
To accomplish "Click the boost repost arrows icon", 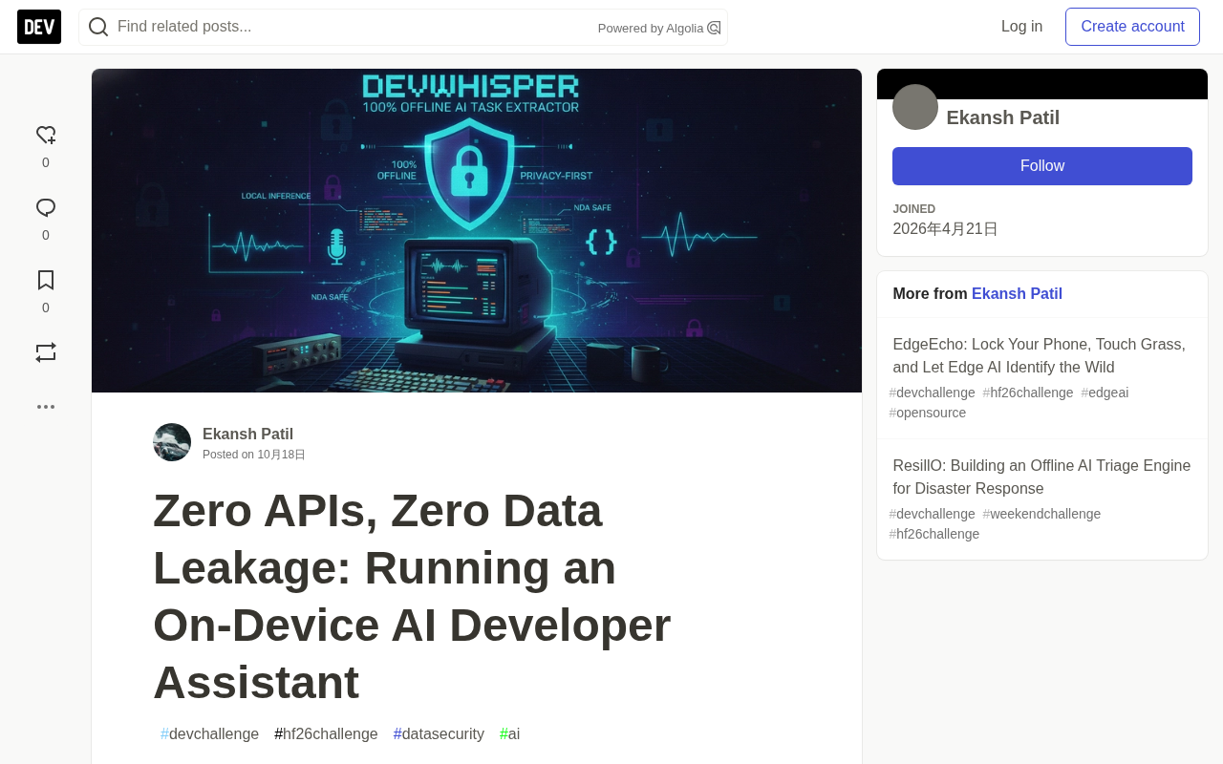I will [x=46, y=352].
